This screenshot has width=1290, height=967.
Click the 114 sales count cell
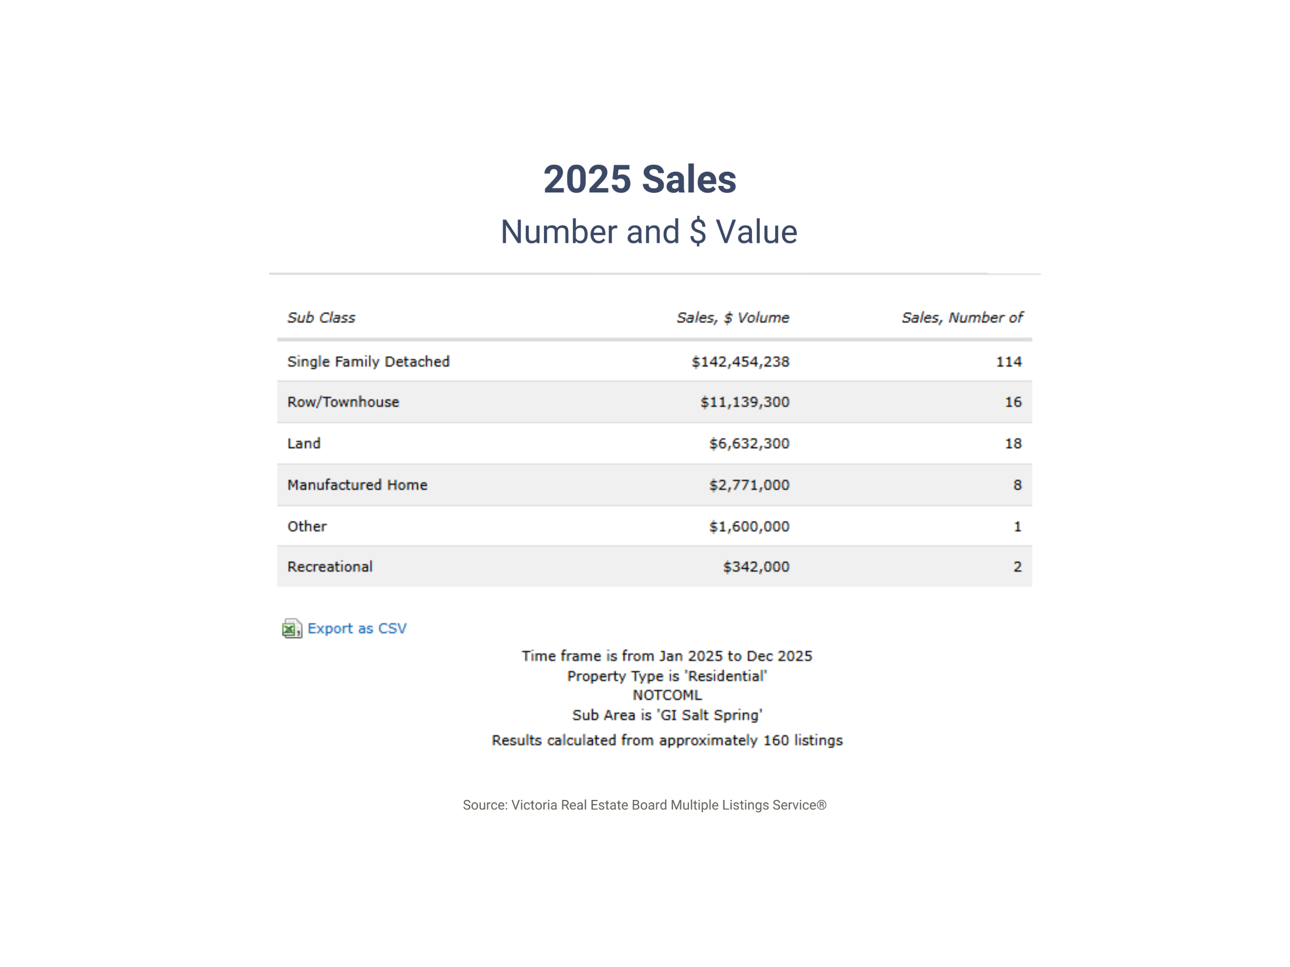pyautogui.click(x=1009, y=362)
